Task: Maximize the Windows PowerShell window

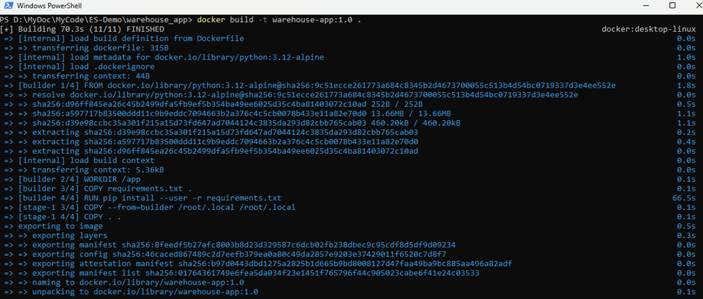Action: 673,5
